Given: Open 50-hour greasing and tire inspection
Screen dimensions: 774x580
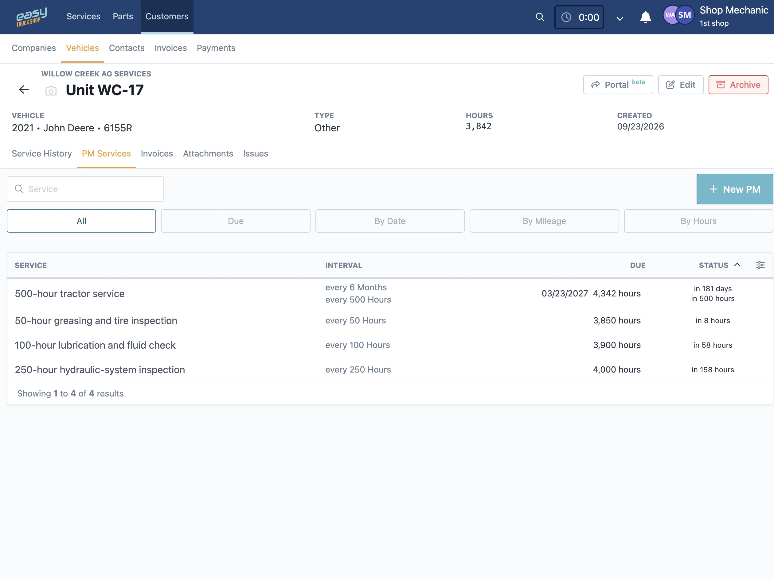Looking at the screenshot, I should [390, 321].
